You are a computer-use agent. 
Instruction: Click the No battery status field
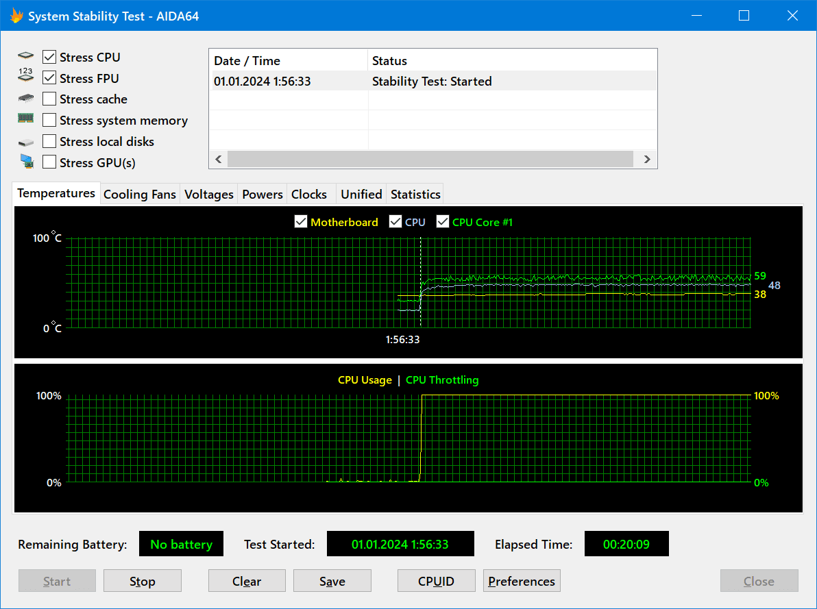pos(182,544)
